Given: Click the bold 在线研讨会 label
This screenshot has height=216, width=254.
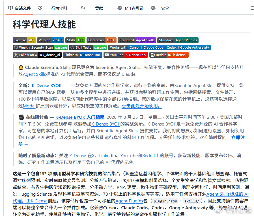Looking at the screenshot, I should tap(37, 117).
